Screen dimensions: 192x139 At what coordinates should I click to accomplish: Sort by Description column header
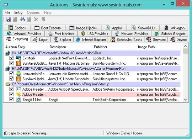click(70, 47)
